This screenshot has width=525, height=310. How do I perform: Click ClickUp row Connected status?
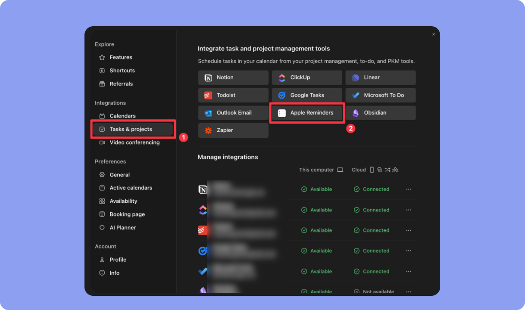(372, 210)
